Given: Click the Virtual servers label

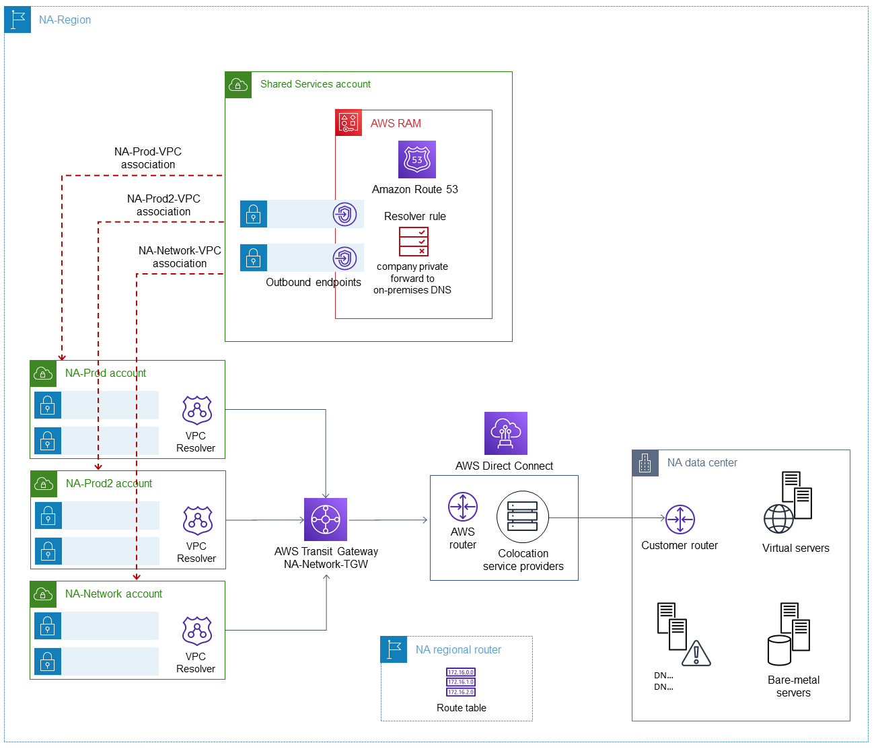Looking at the screenshot, I should click(796, 548).
